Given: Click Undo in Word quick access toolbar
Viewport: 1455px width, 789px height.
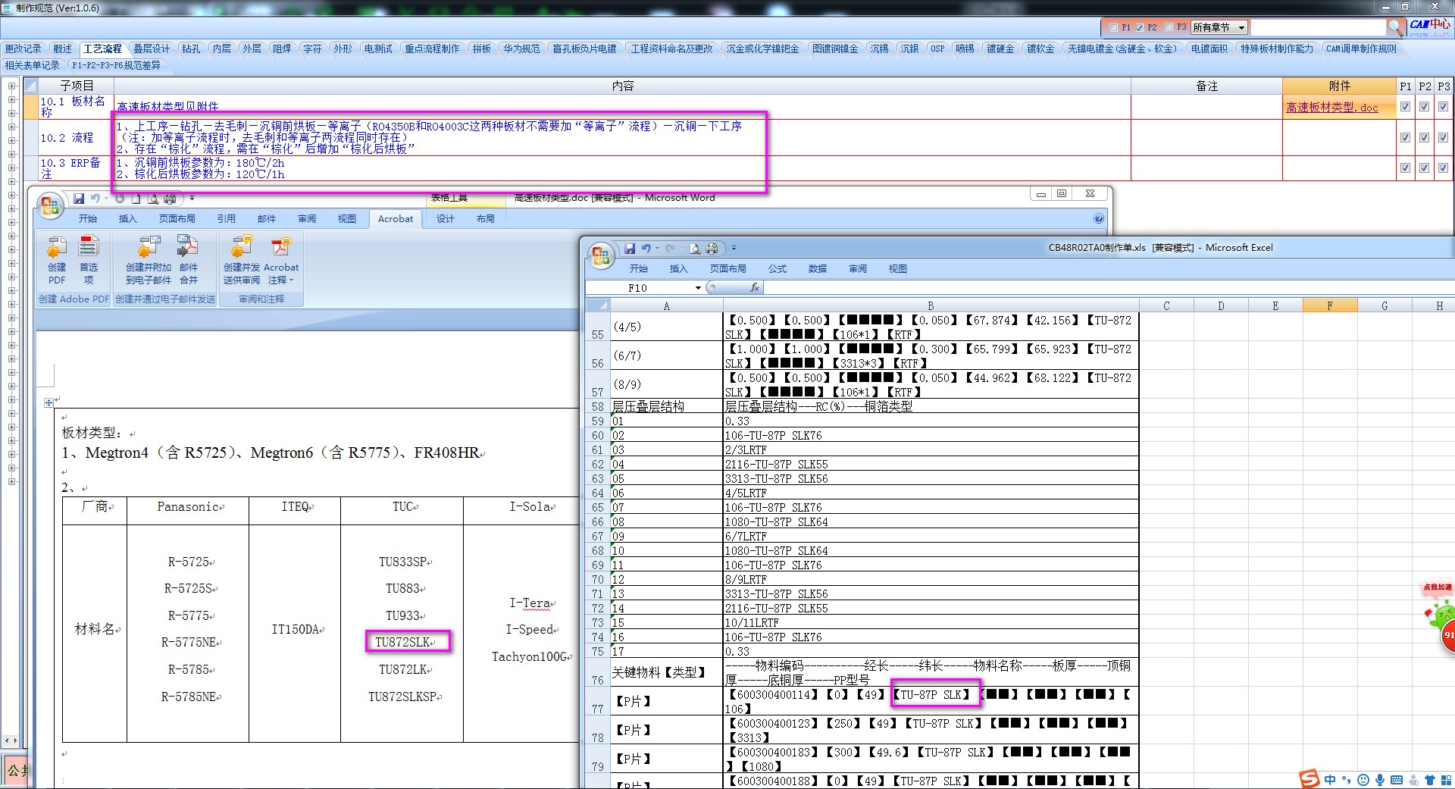Looking at the screenshot, I should pyautogui.click(x=95, y=199).
